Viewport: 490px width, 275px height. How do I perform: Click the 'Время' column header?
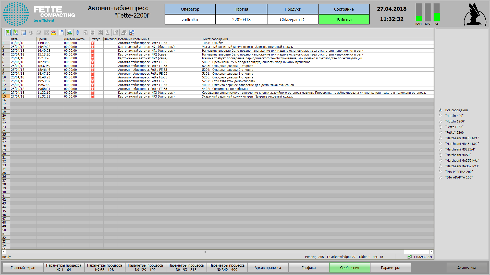click(50, 39)
